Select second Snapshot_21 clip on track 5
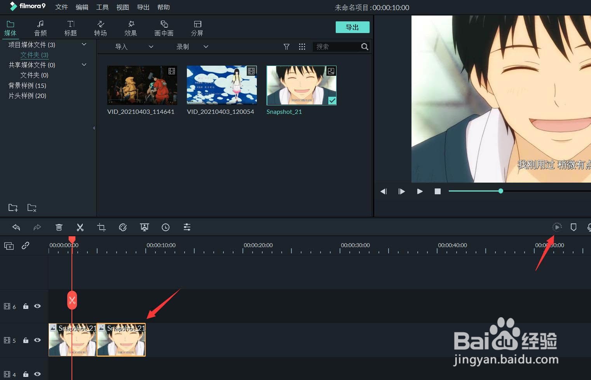 (121, 340)
